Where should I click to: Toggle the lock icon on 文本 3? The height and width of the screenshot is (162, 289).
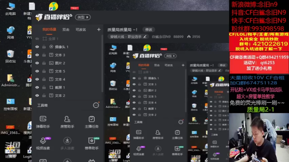44,55
